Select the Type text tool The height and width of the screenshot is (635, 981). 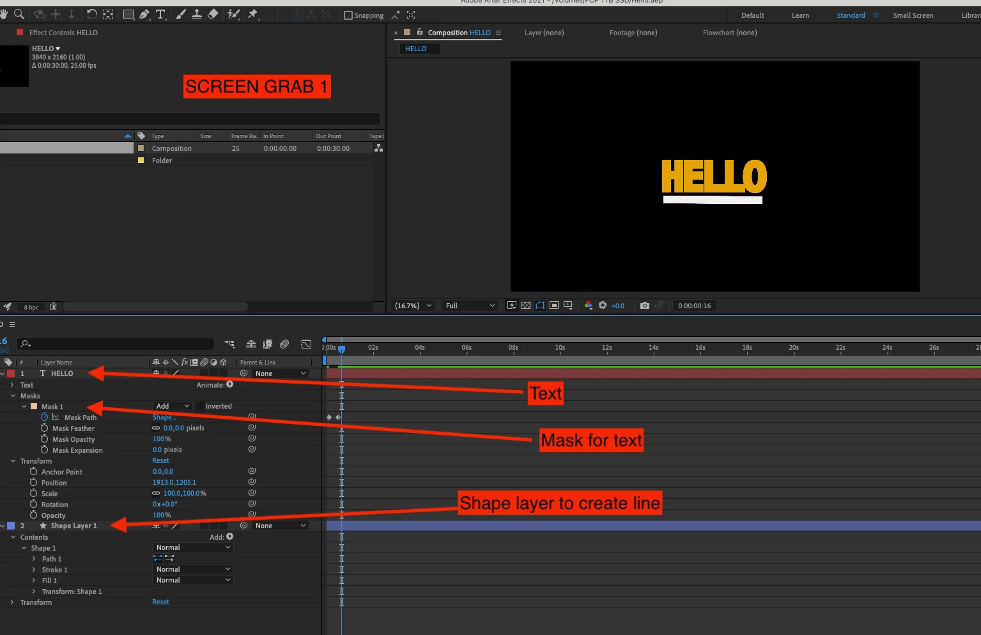click(x=160, y=14)
